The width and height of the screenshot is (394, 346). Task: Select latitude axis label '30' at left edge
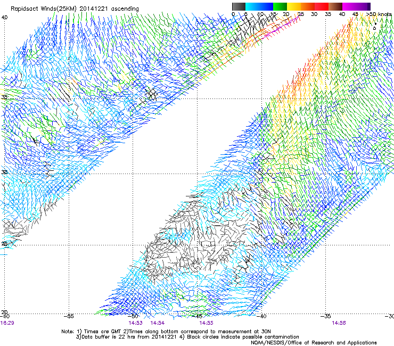click(4, 172)
